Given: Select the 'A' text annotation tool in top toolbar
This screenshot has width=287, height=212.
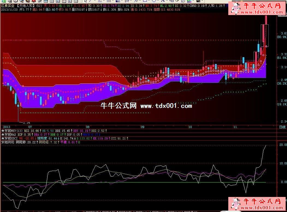Looking at the screenshot, I should tap(162, 1).
